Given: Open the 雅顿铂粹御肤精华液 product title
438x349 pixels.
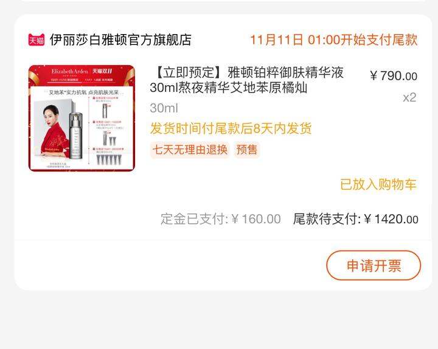Looking at the screenshot, I should coord(246,80).
